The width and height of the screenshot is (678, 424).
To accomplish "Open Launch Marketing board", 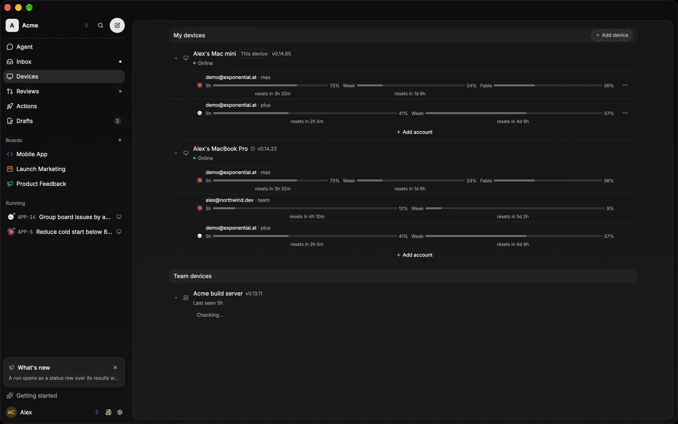I will pyautogui.click(x=64, y=169).
